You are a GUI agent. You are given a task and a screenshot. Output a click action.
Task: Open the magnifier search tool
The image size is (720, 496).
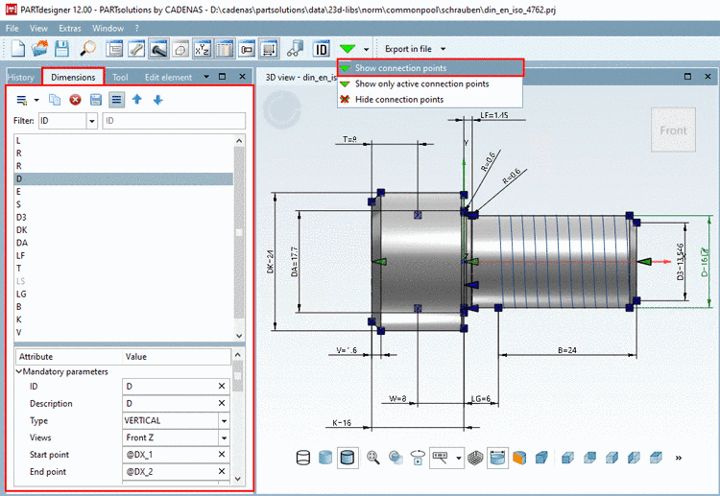(87, 48)
